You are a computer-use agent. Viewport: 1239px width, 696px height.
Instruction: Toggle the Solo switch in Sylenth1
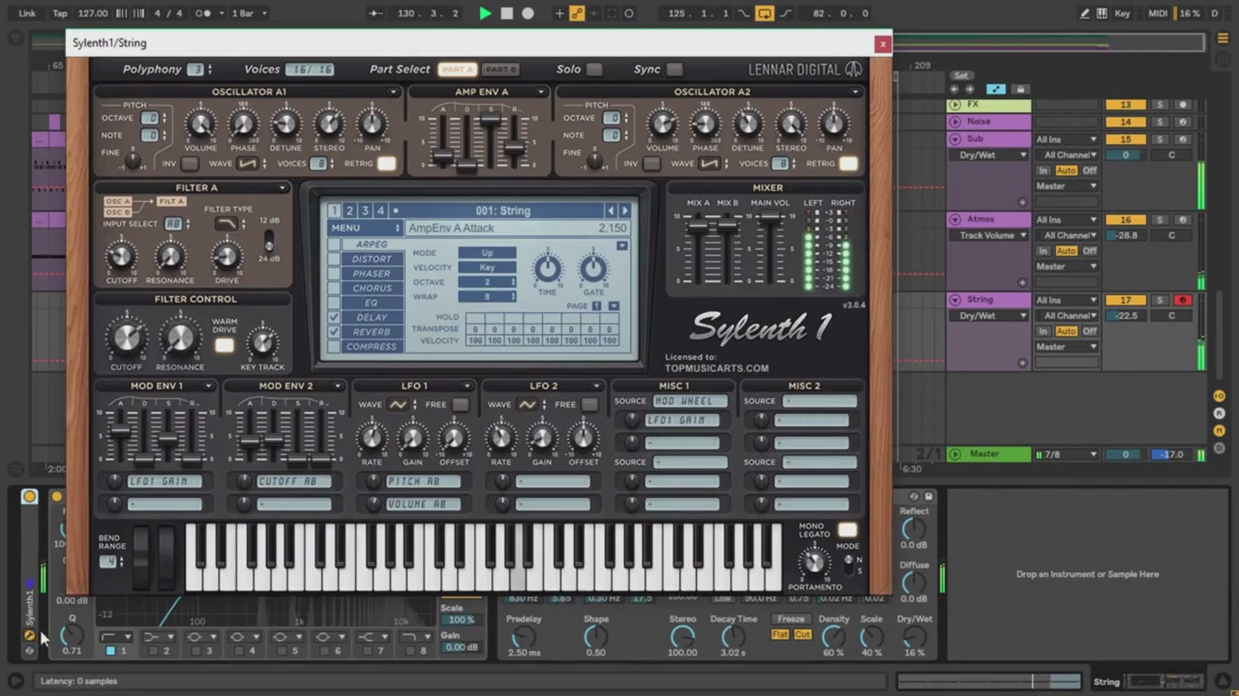click(594, 69)
